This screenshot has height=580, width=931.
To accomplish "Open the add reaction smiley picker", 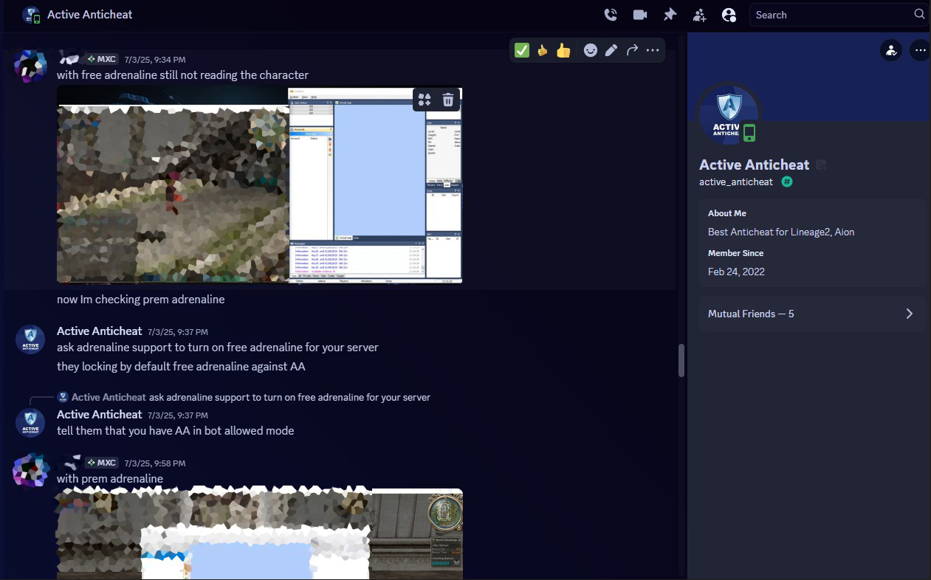I will [591, 50].
